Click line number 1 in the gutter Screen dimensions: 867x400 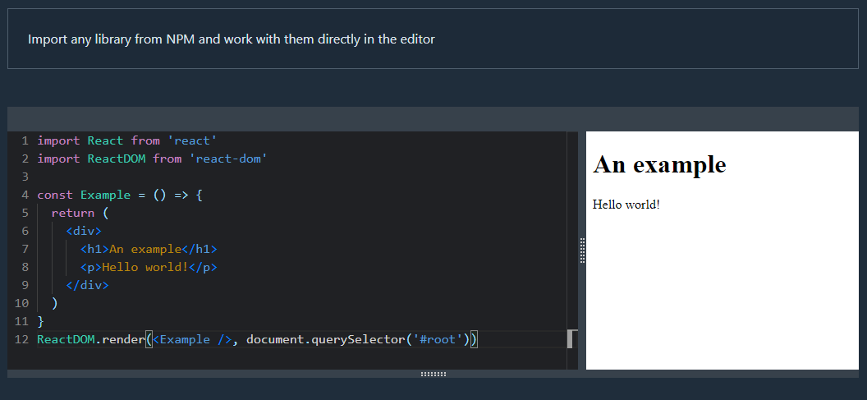tap(25, 140)
